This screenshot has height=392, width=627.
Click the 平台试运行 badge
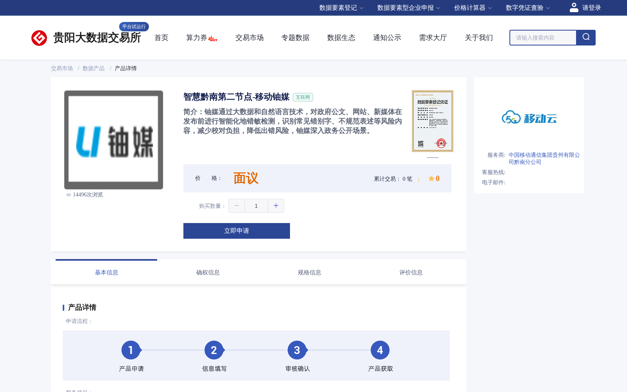134,27
